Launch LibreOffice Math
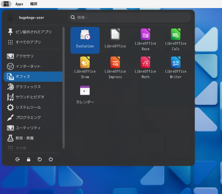The height and width of the screenshot is (194, 222). point(145,68)
